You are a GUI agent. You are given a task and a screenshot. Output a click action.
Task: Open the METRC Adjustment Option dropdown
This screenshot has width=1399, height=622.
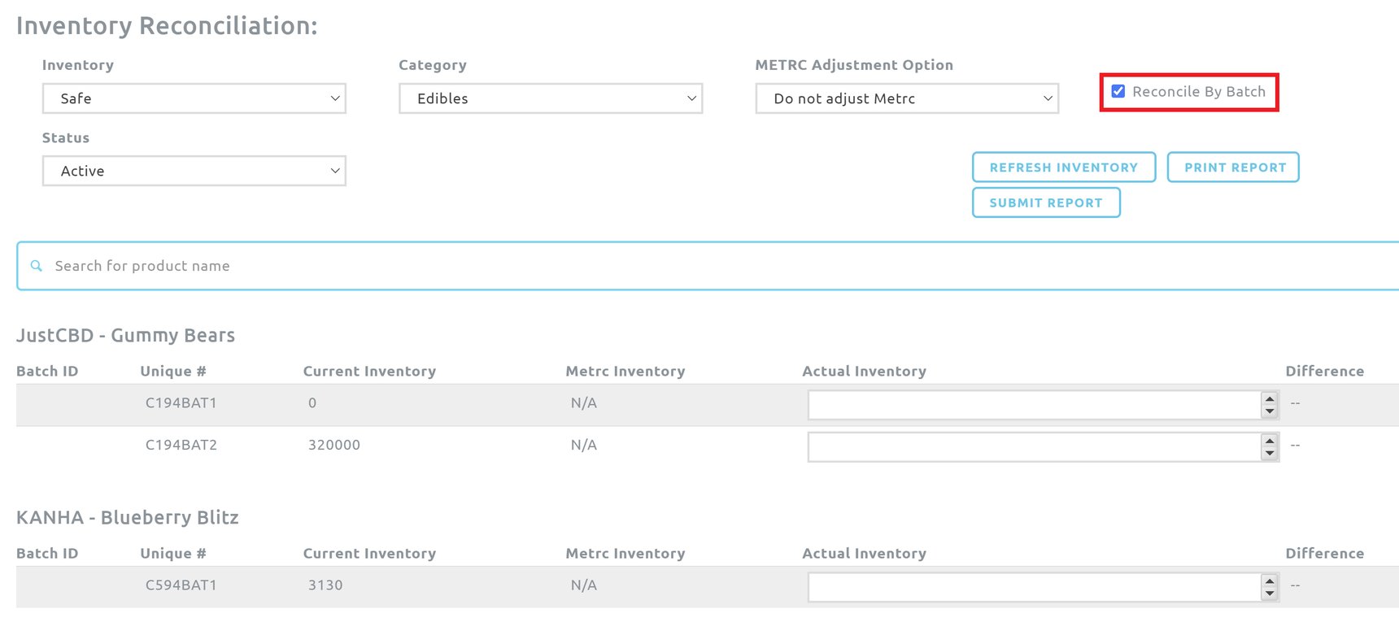point(906,98)
